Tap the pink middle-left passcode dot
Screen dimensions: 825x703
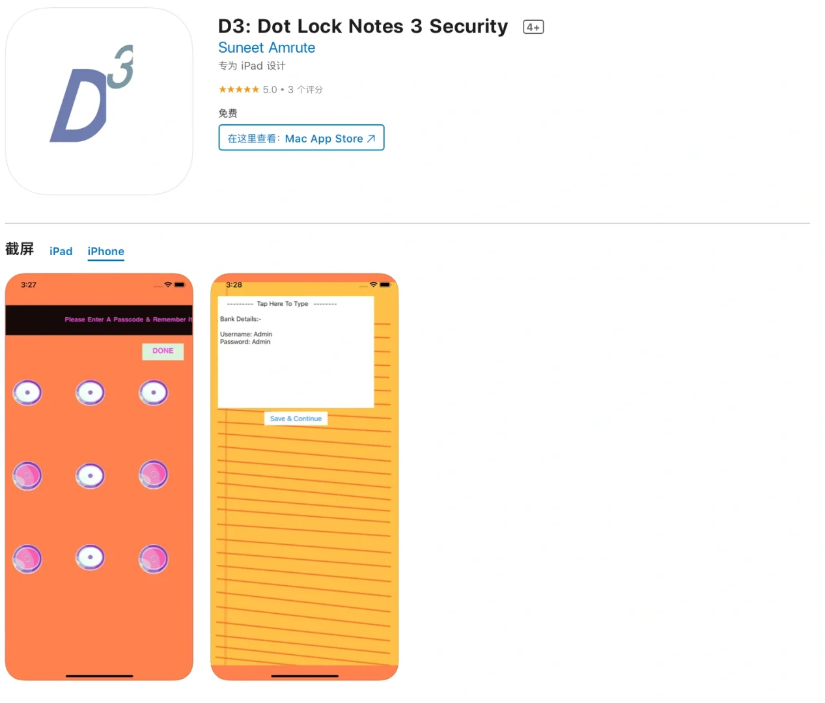[x=27, y=476]
